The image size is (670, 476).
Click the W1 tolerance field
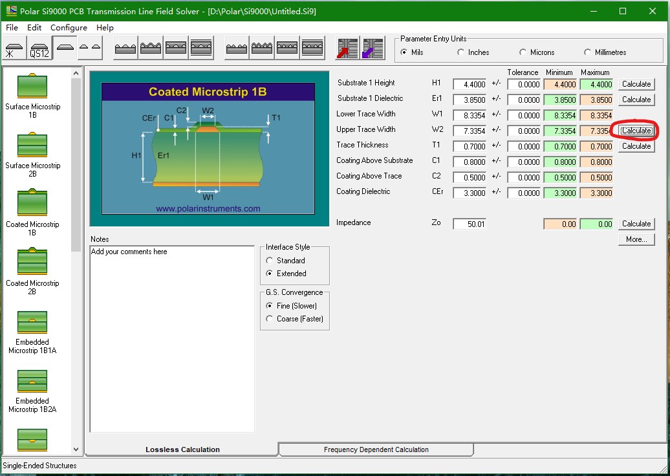click(524, 115)
